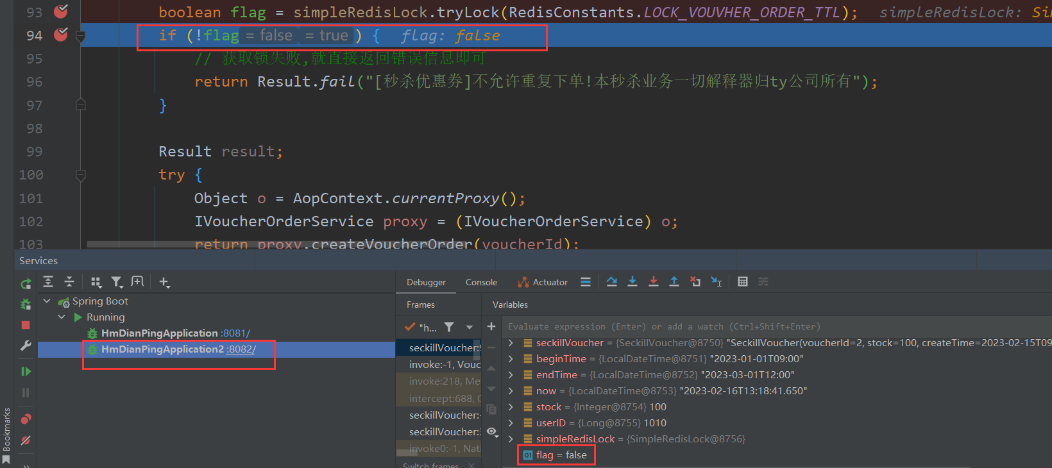
Task: Open the thread selector dropdown arrow in Frames
Action: 470,327
